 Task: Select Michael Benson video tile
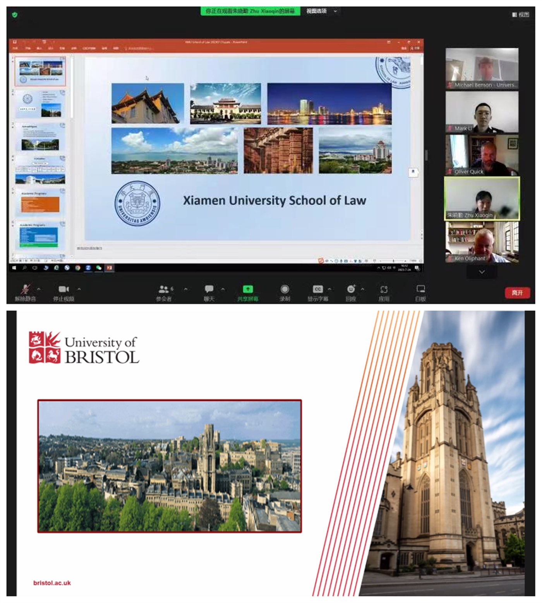coord(482,69)
